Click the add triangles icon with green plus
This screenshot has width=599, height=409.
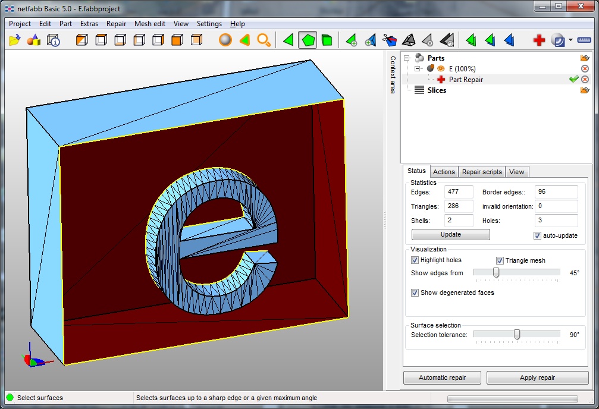tap(352, 40)
